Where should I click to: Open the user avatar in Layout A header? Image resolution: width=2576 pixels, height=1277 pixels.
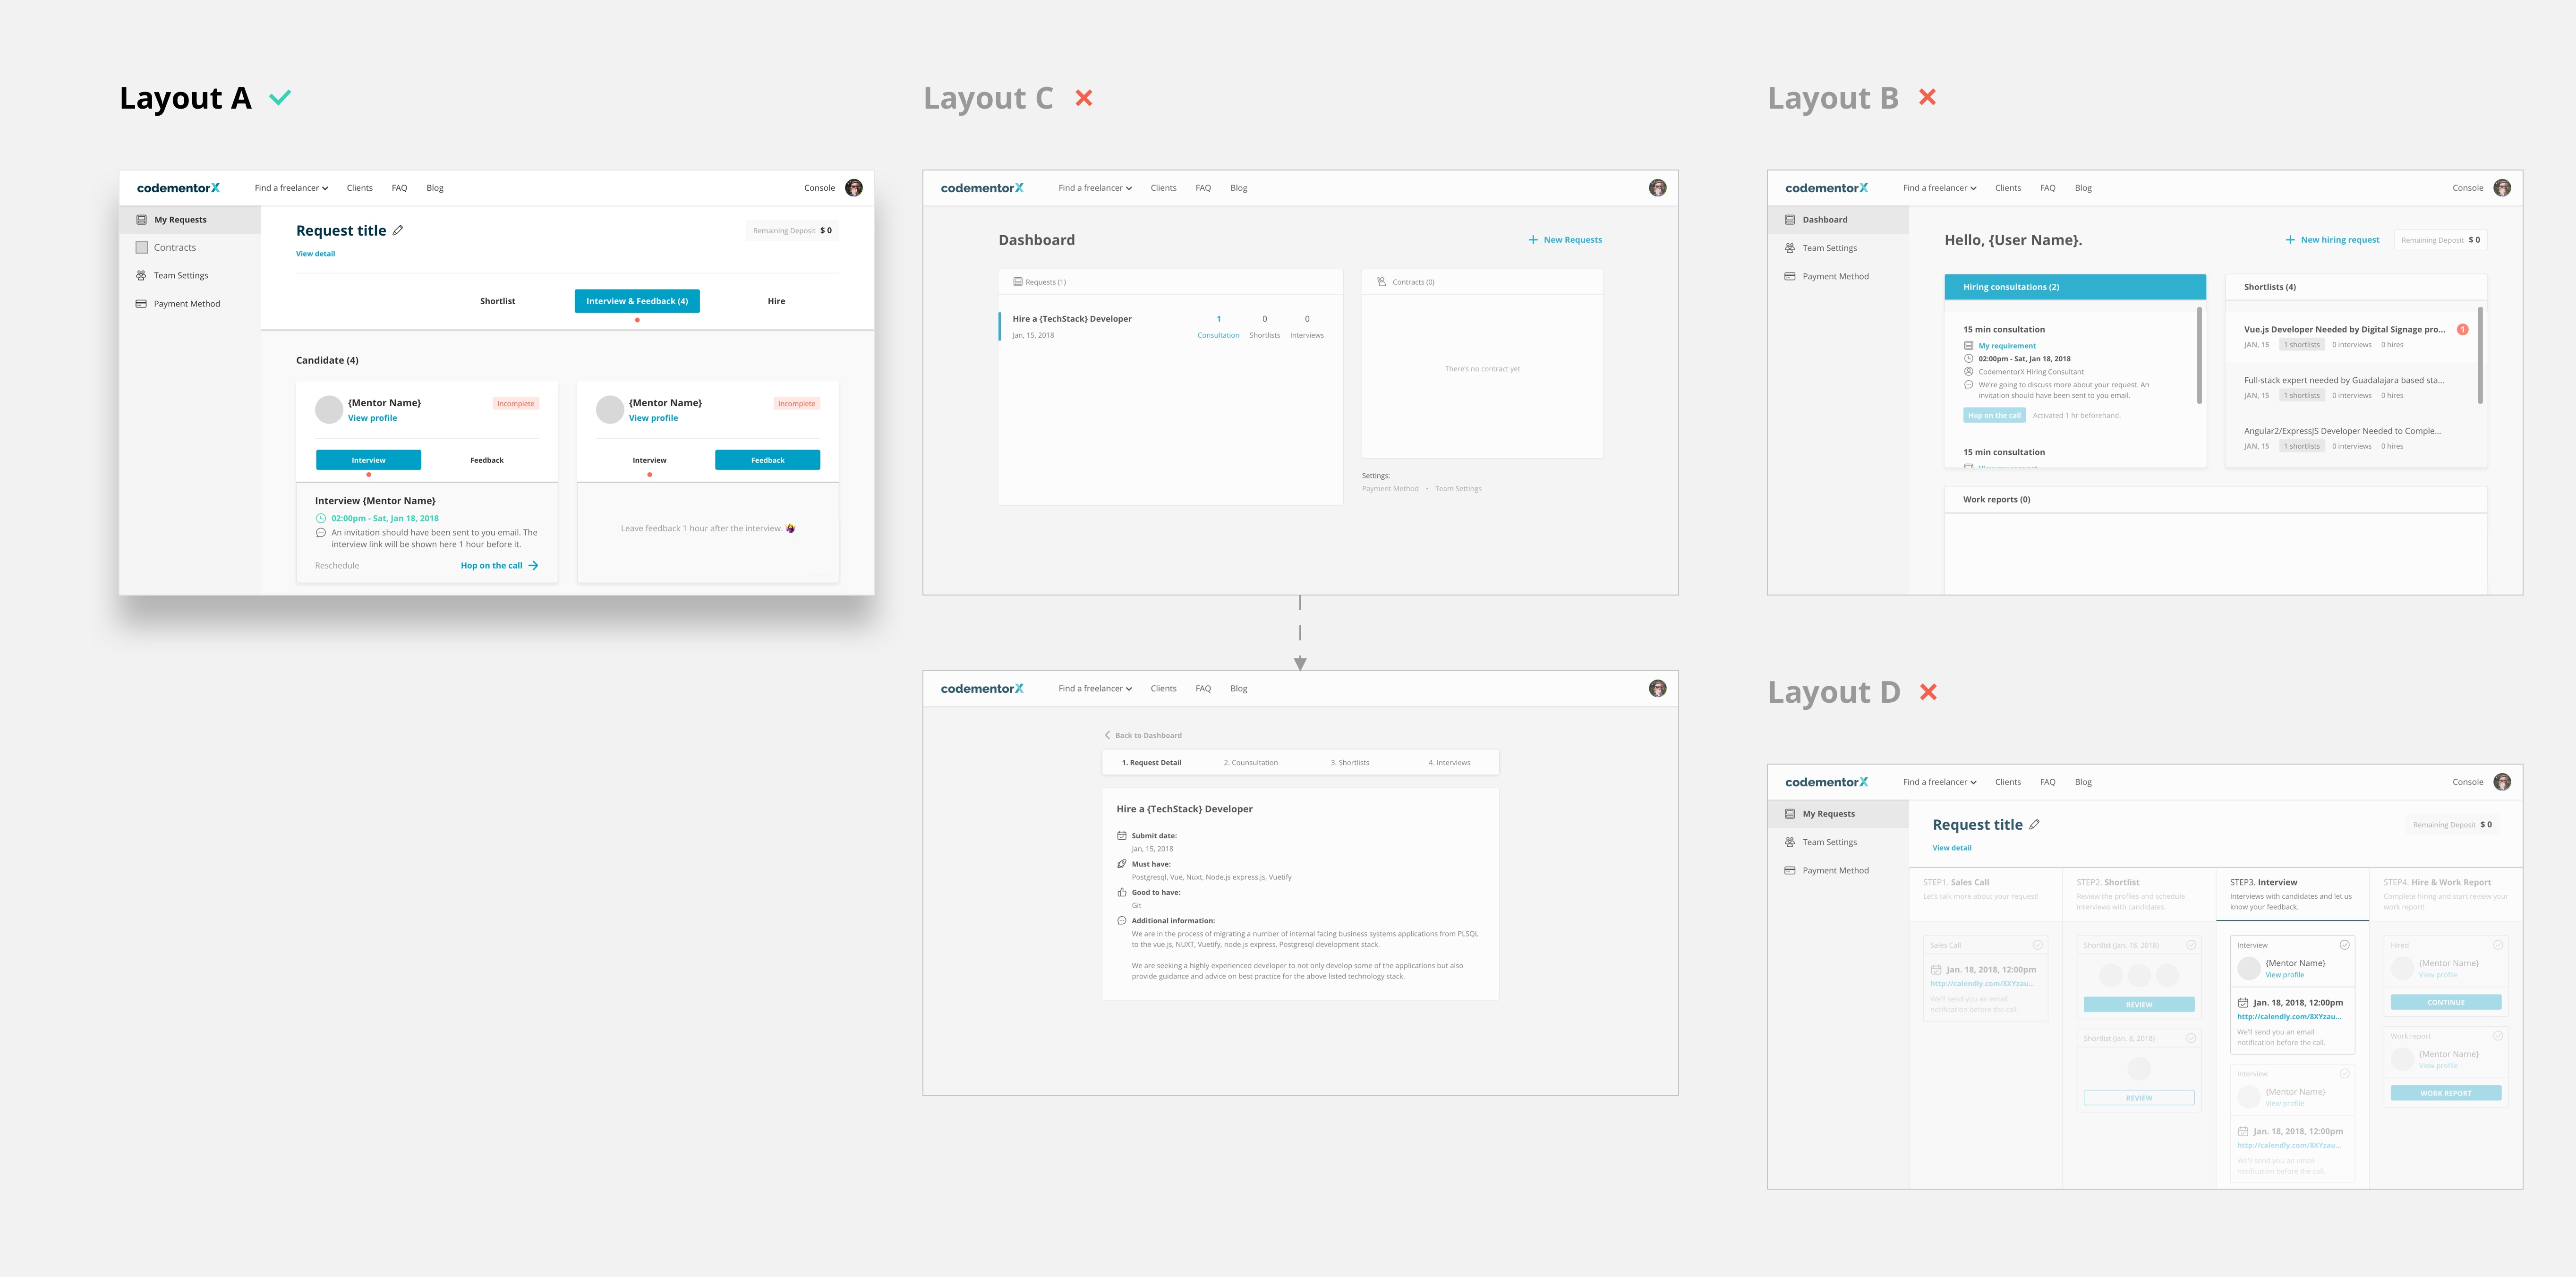tap(854, 188)
